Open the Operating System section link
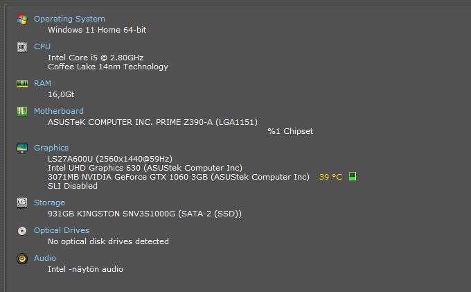This screenshot has width=471, height=292. point(69,19)
